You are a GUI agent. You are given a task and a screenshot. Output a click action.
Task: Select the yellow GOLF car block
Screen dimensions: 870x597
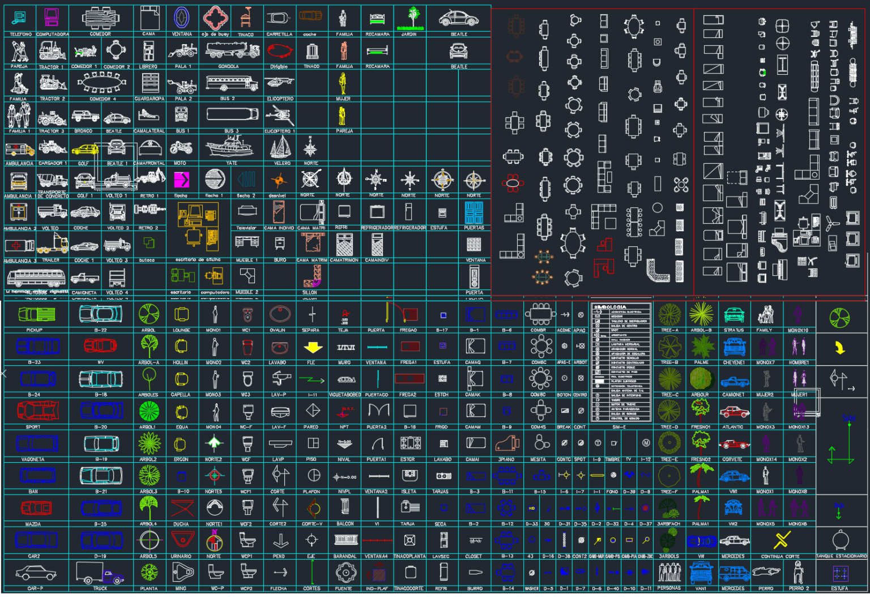click(85, 150)
